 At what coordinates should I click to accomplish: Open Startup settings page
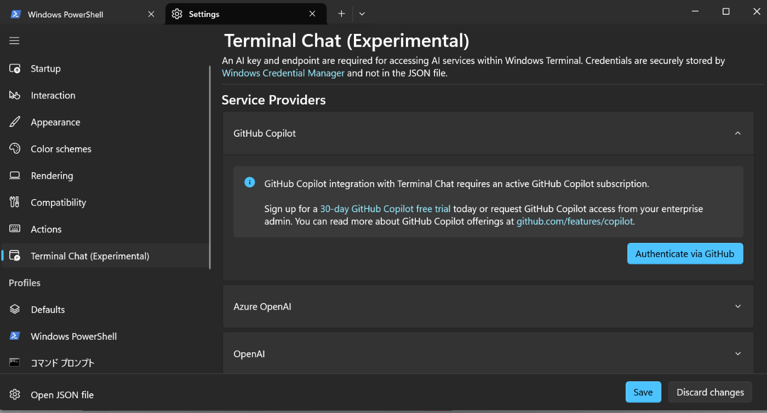coord(105,69)
